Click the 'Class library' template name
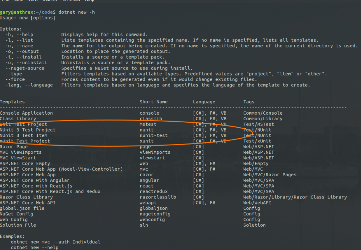Screen dimensions: 361x250 click(x=18, y=118)
